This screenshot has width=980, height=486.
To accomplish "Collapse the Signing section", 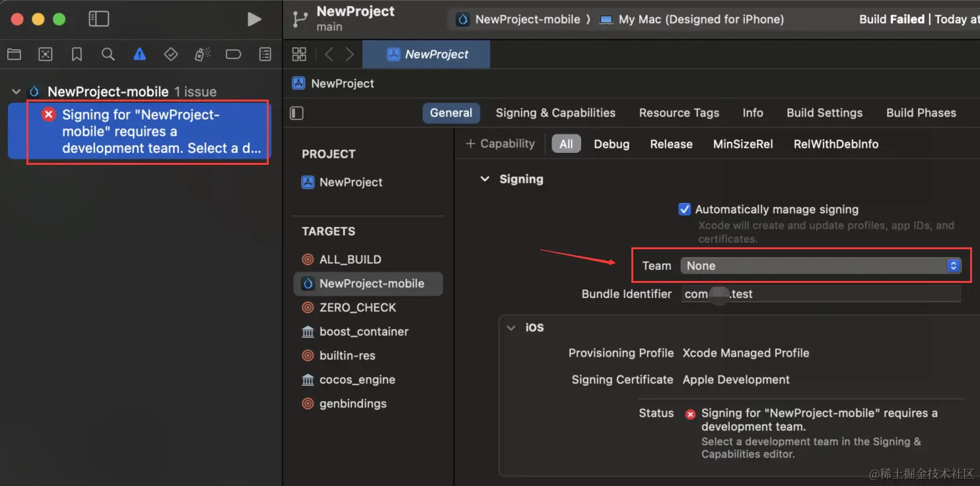I will click(x=485, y=179).
